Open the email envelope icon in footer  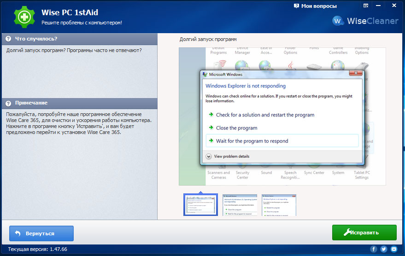pyautogui.click(x=393, y=249)
